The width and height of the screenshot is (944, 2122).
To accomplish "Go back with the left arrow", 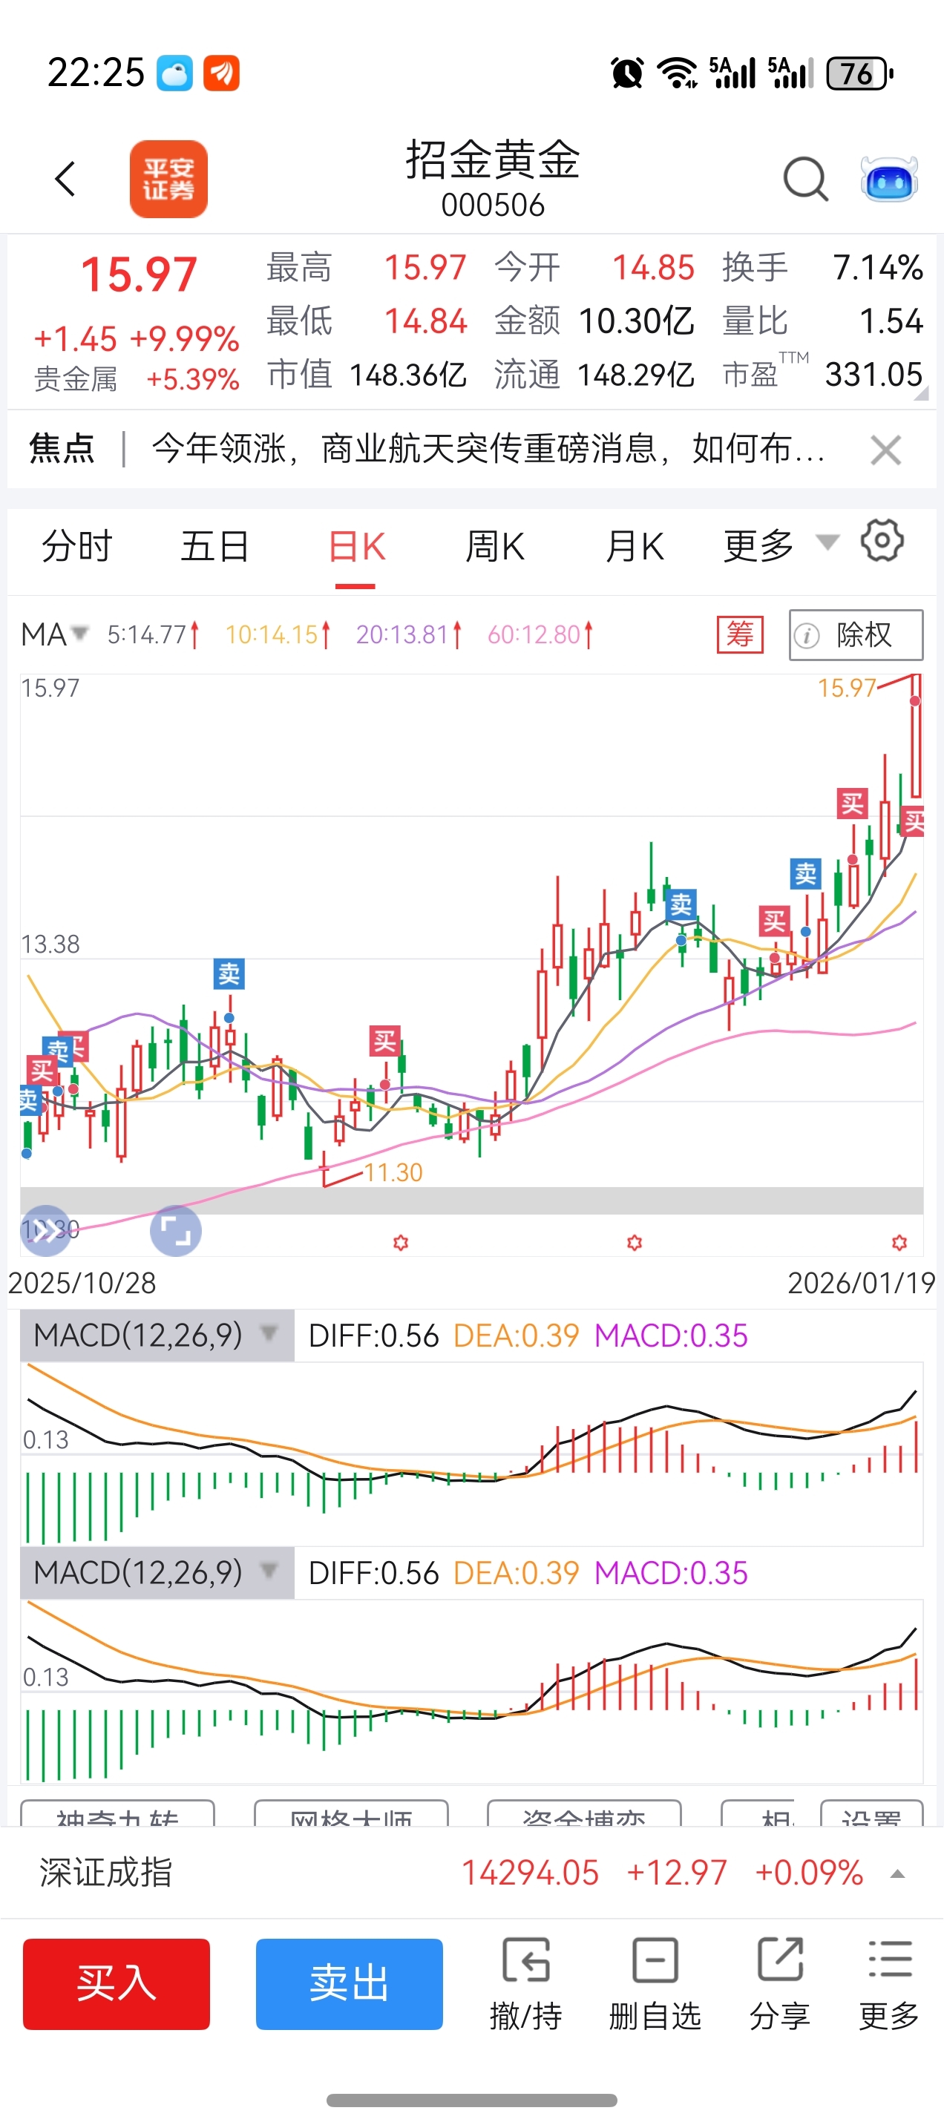I will (x=65, y=179).
